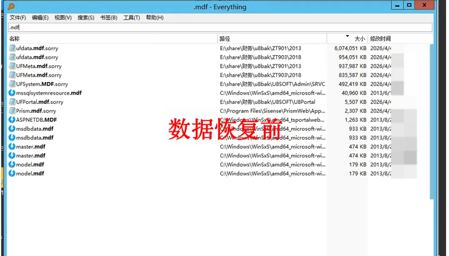Select the mssqlsystemresource.mdf file name

pos(49,93)
